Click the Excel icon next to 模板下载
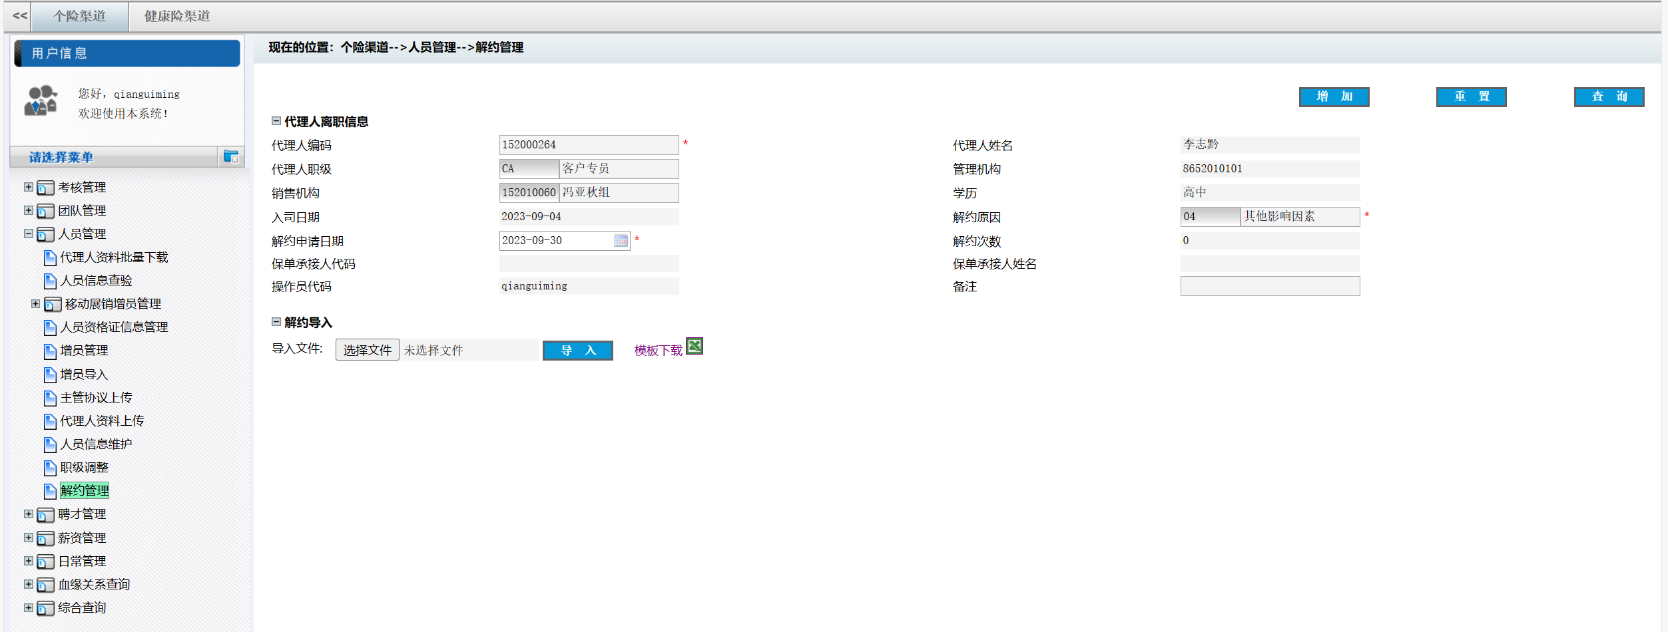 click(695, 346)
